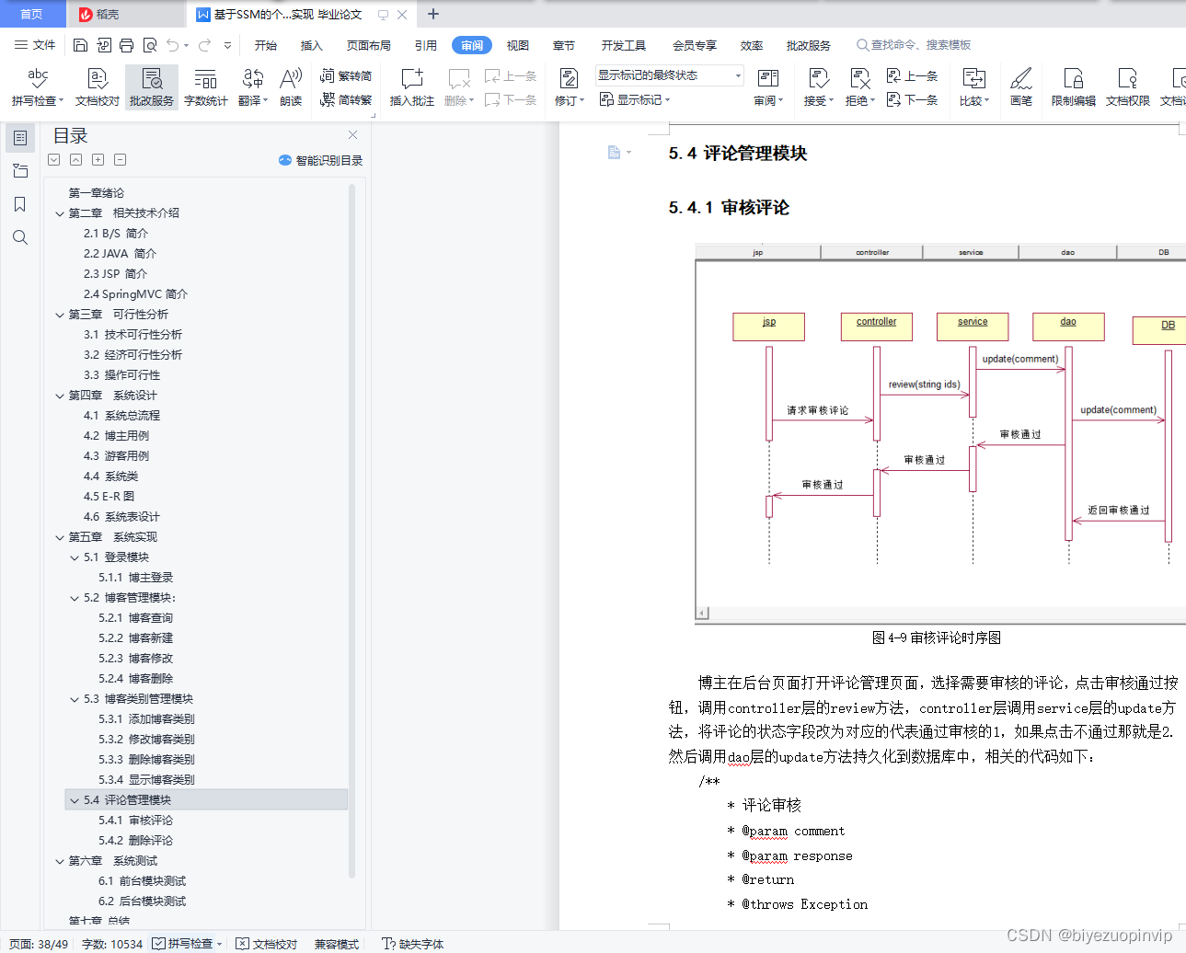Viewport: 1186px width, 953px height.
Task: Collapse all outline levels minus icon
Action: (x=120, y=160)
